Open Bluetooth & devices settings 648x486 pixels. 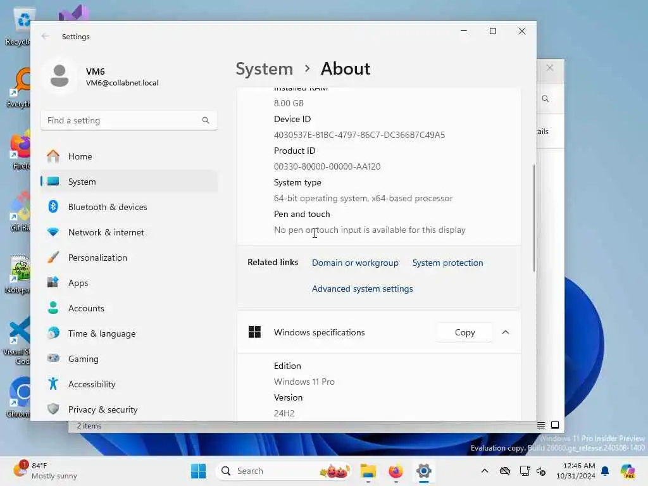(129, 207)
